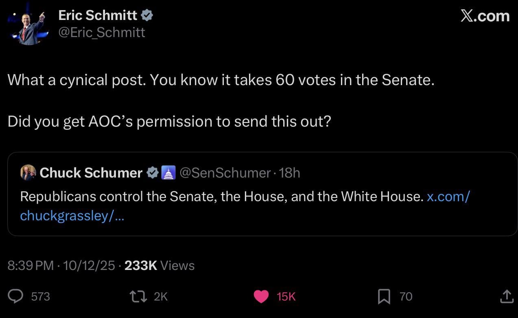Viewport: 518px width, 318px height.
Task: Click the Capitol building affiliation badge
Action: click(x=168, y=173)
